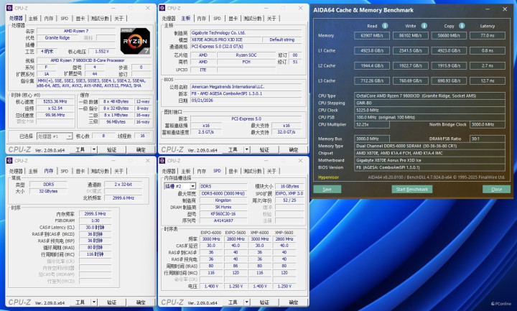The image size is (517, 311).
Task: Click 确定 button in memory window
Action: tap(141, 302)
